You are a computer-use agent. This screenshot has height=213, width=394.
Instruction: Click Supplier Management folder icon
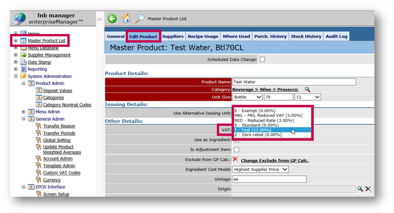(x=23, y=55)
